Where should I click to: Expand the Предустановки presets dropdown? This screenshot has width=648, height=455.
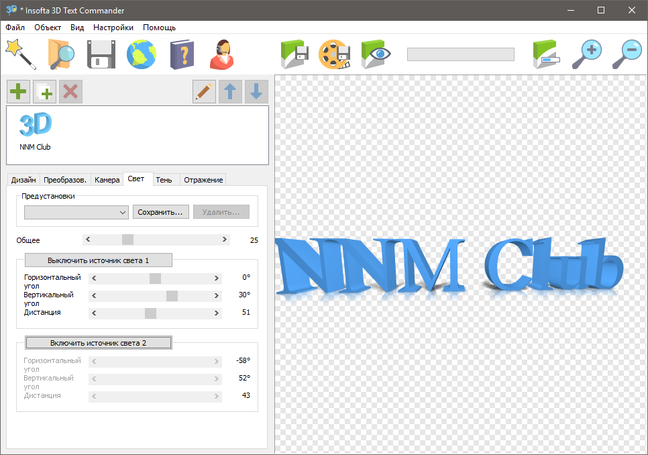(x=76, y=212)
